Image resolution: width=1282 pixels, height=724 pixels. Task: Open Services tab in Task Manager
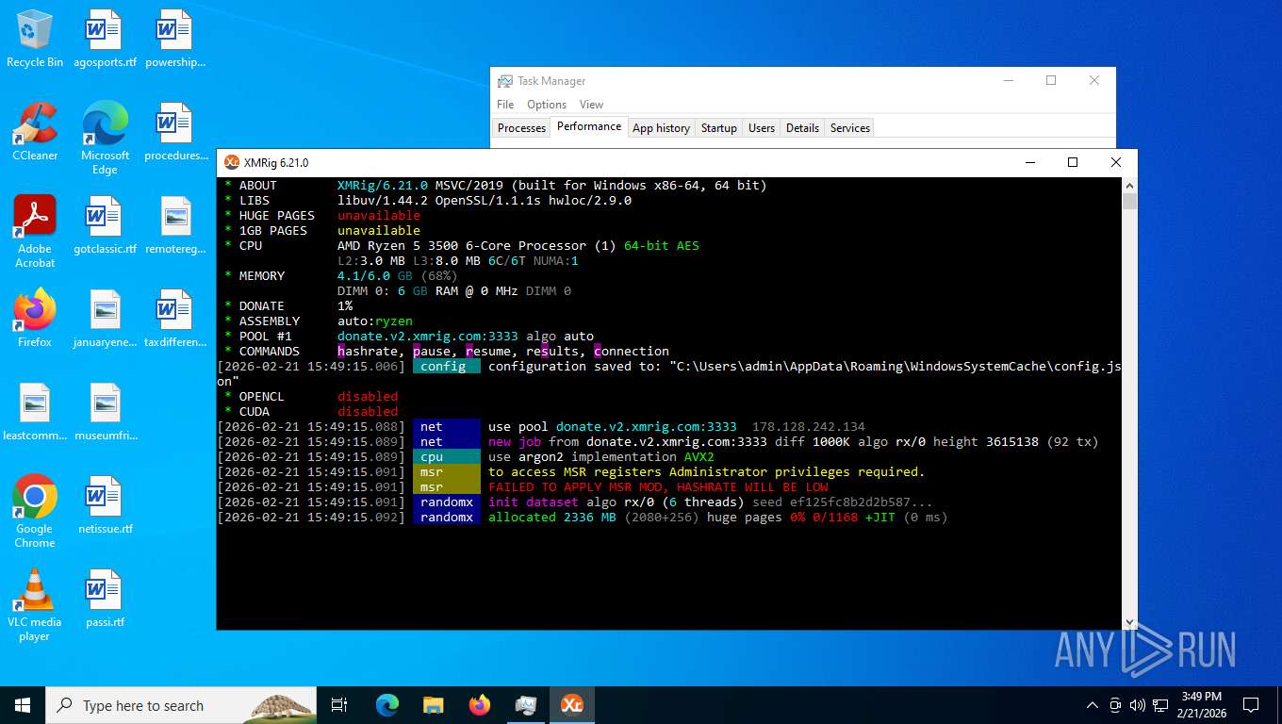point(850,128)
